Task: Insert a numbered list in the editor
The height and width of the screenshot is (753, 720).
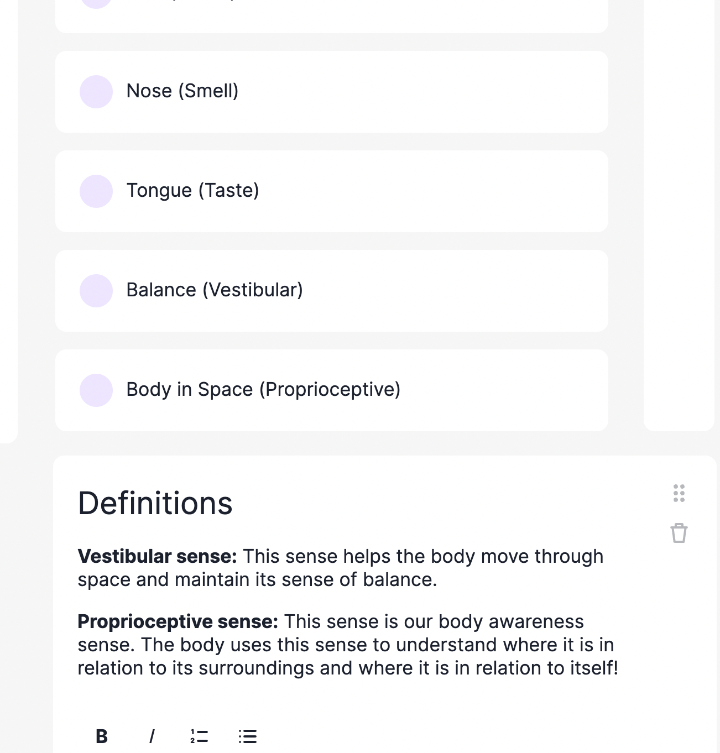Action: click(199, 736)
